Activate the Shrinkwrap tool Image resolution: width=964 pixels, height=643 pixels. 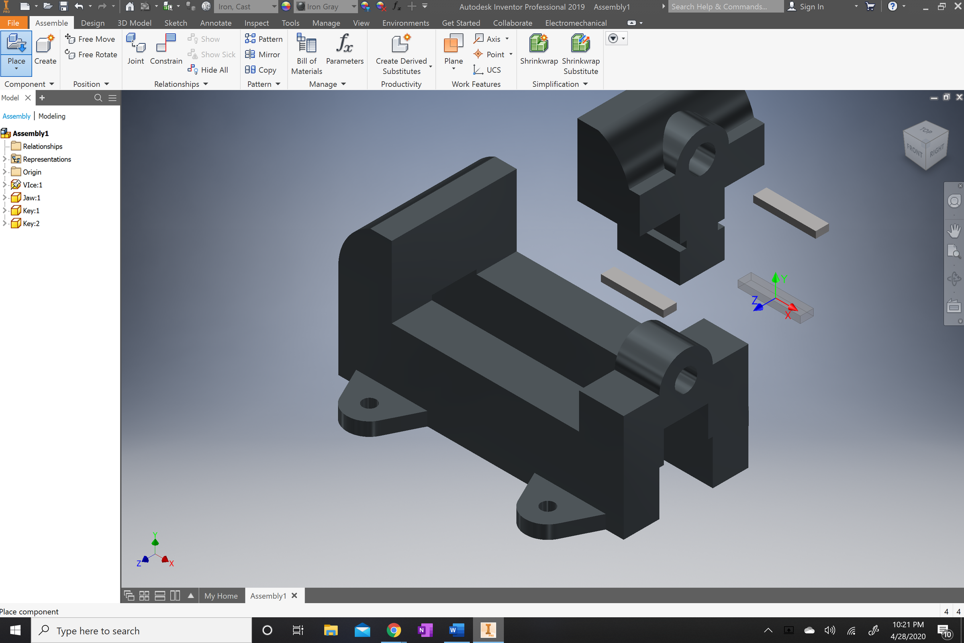pyautogui.click(x=539, y=48)
